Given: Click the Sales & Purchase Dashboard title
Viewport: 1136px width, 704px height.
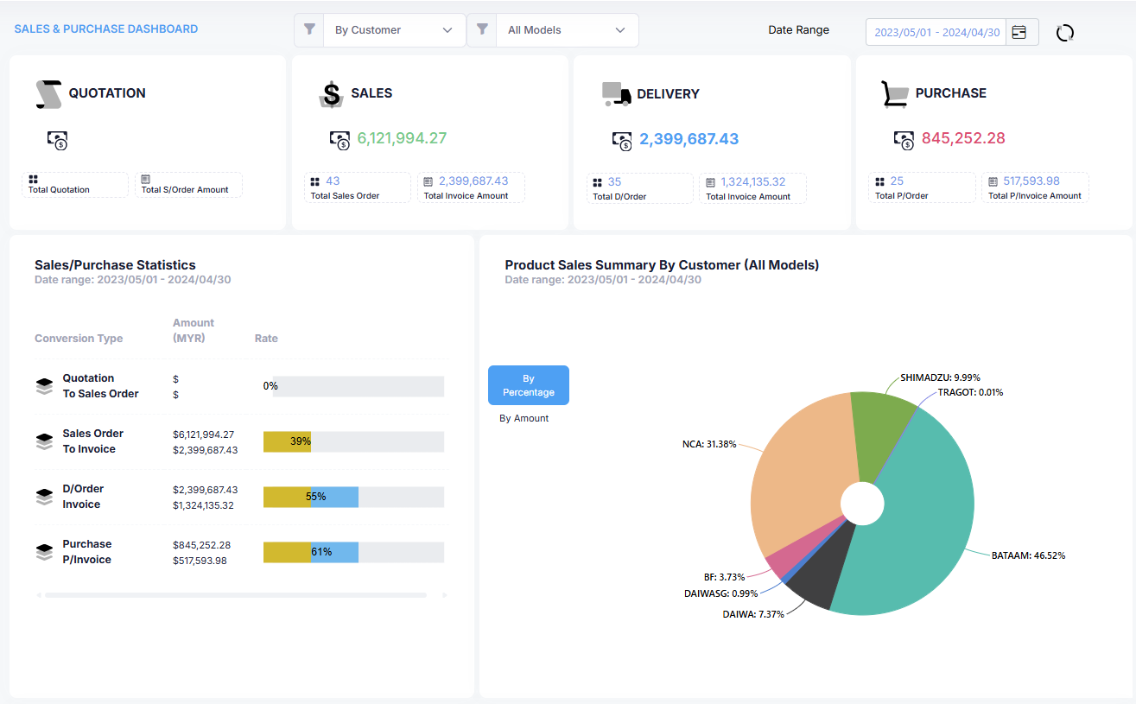Looking at the screenshot, I should [x=106, y=29].
